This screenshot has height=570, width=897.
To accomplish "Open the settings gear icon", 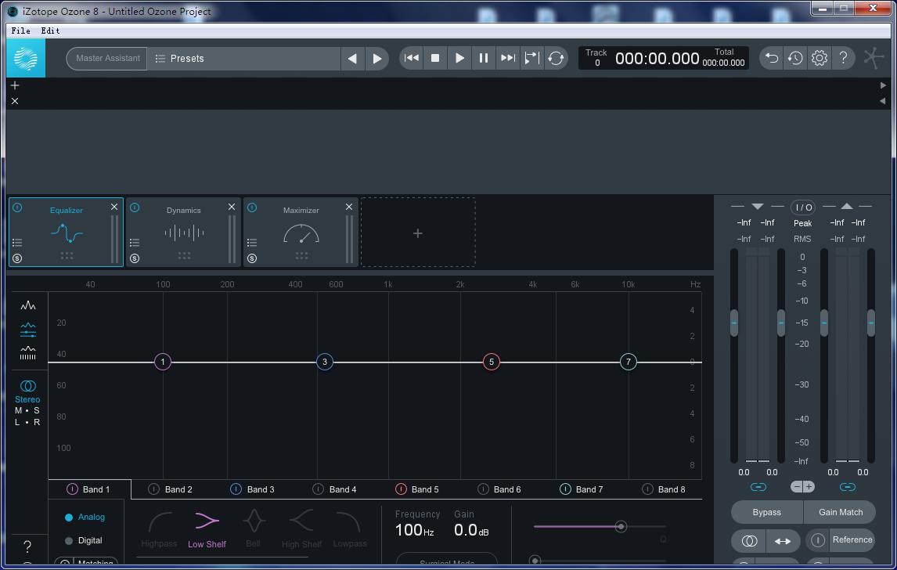I will point(820,58).
